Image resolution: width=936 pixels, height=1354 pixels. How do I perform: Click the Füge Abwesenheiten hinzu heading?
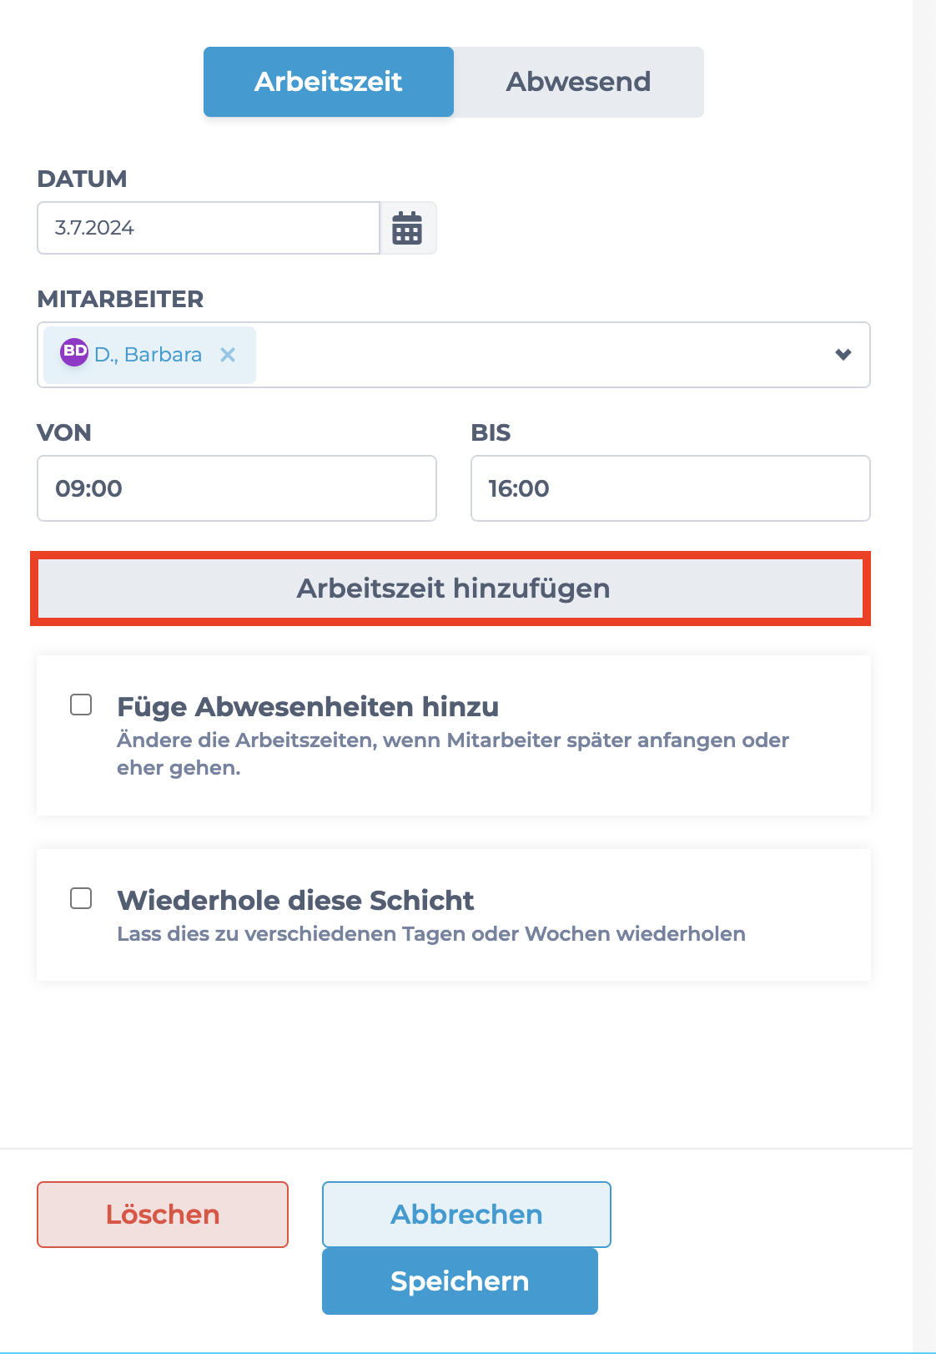click(308, 707)
